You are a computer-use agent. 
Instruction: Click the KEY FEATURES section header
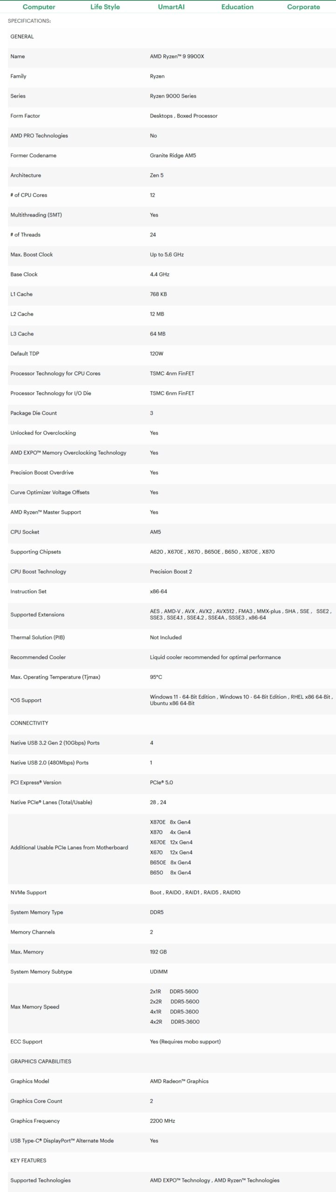[x=28, y=1160]
